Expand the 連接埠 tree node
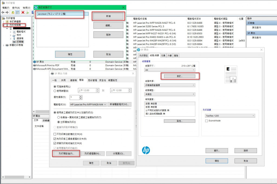 point(11,38)
